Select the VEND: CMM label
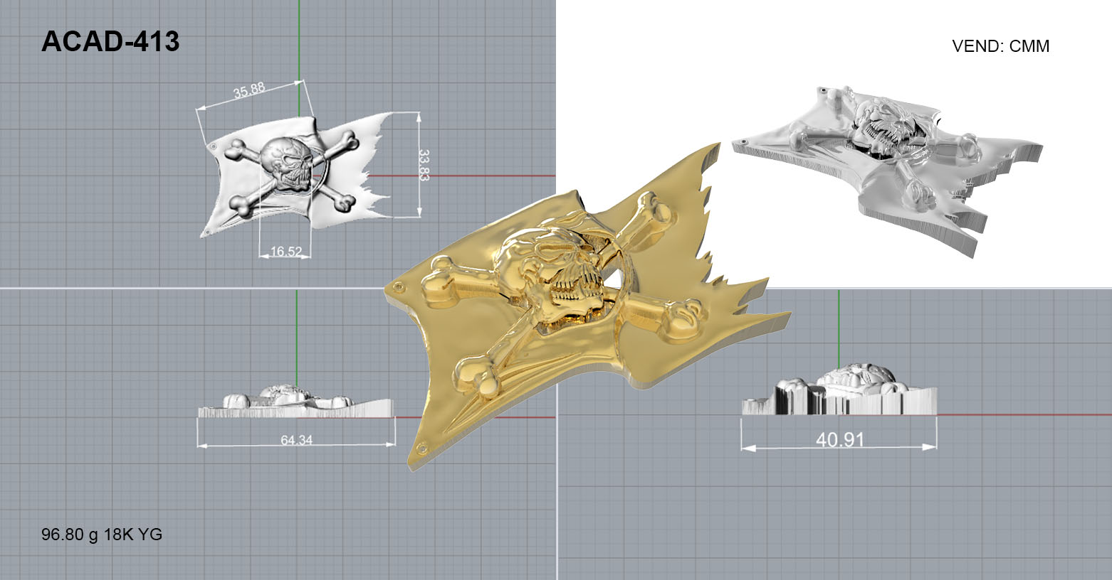 [1000, 46]
